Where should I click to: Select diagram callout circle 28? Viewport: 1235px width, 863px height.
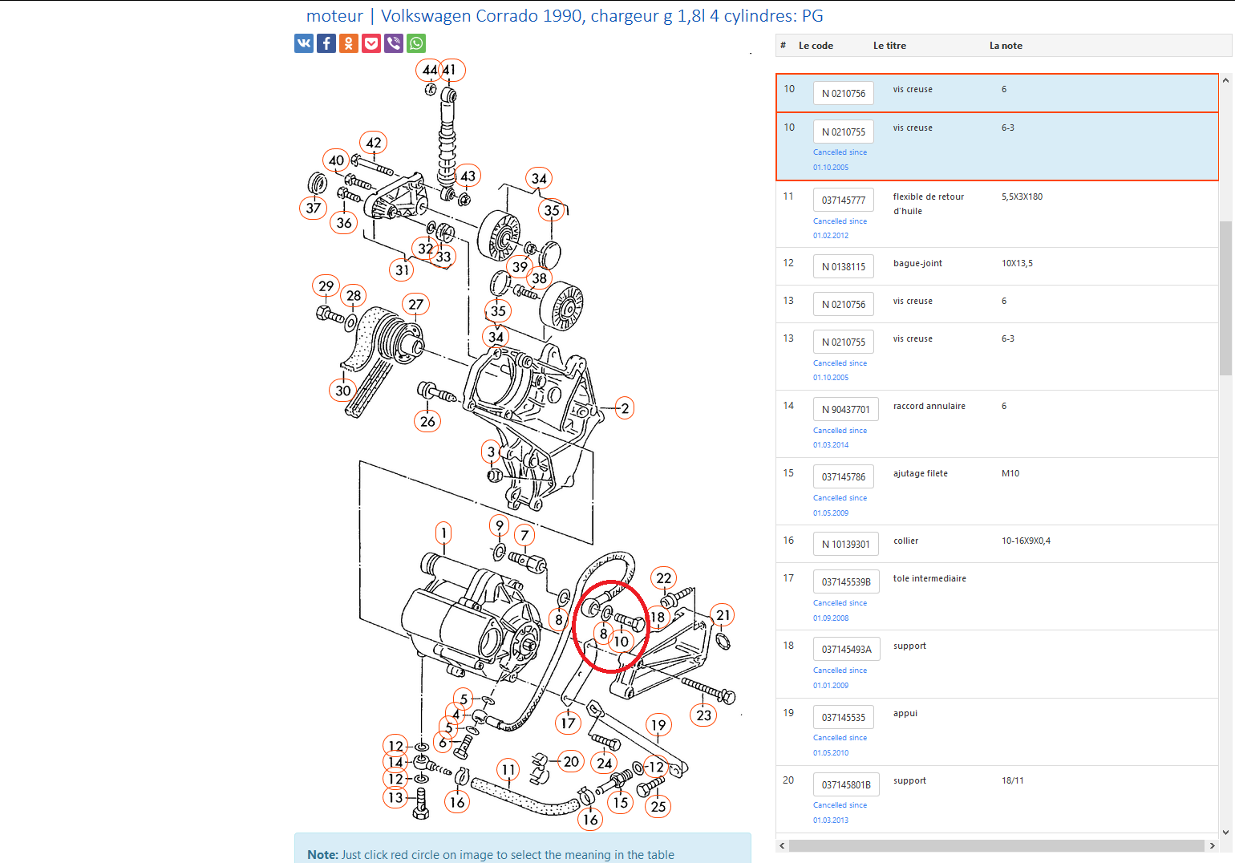pos(354,296)
